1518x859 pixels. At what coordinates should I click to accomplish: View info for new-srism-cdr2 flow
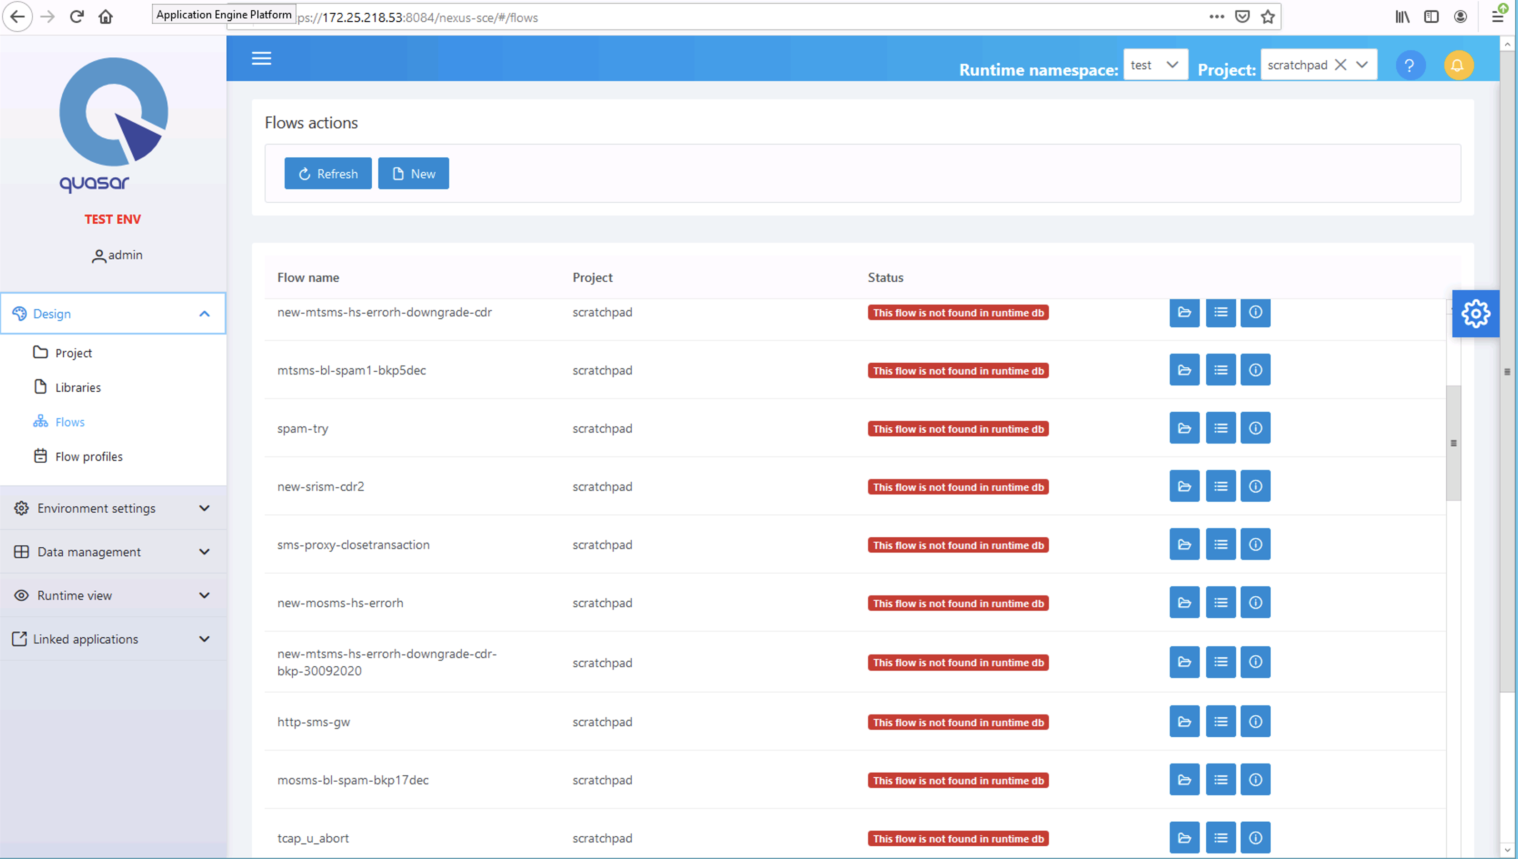1255,486
